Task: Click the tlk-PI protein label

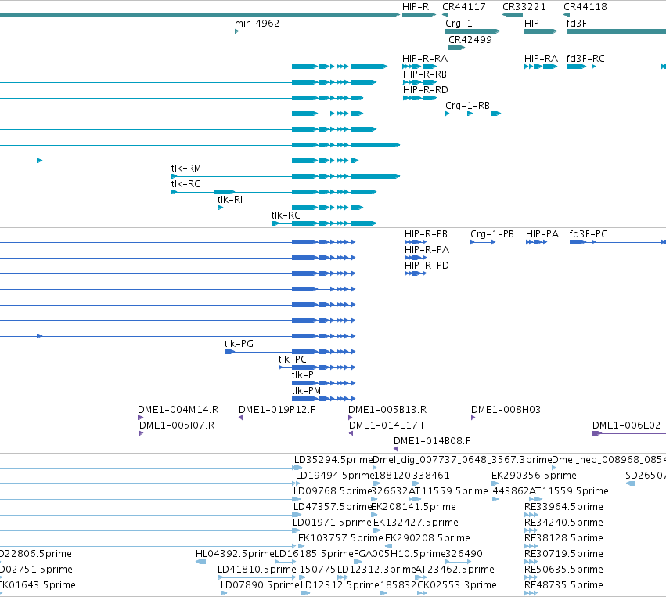Action: [x=304, y=375]
